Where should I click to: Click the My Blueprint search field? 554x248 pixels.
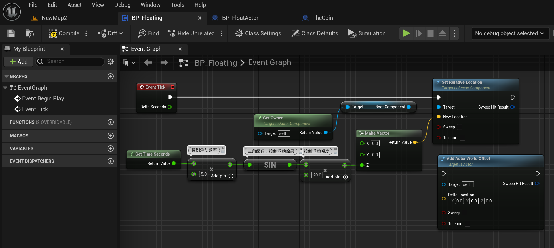click(70, 61)
